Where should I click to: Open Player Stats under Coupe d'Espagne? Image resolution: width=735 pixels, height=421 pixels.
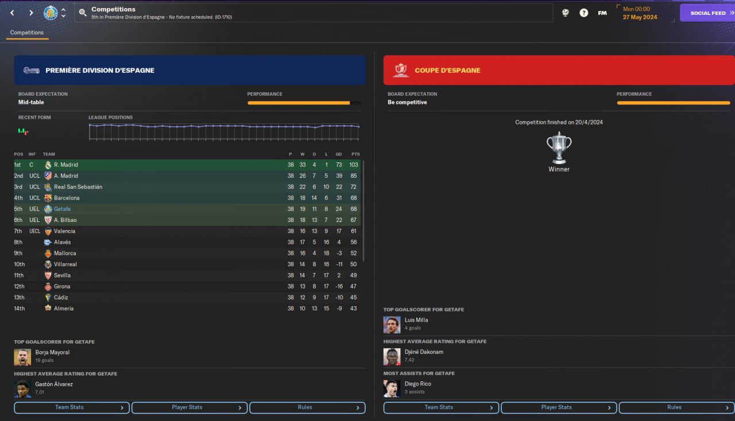click(559, 408)
